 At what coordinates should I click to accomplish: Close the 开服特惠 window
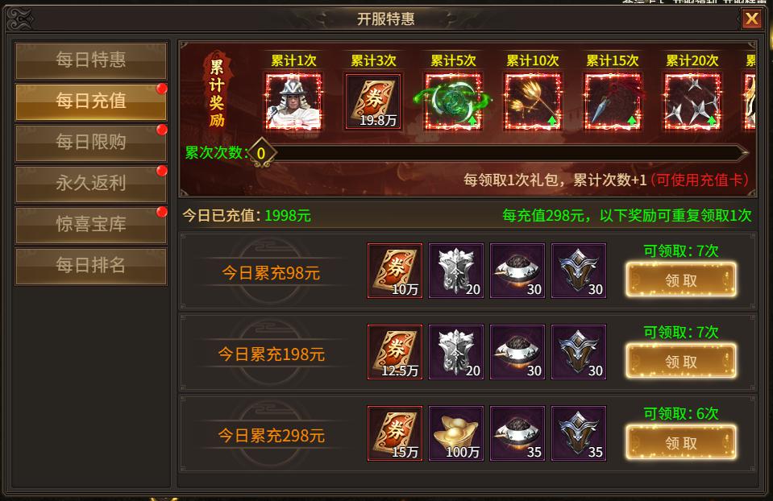click(752, 19)
